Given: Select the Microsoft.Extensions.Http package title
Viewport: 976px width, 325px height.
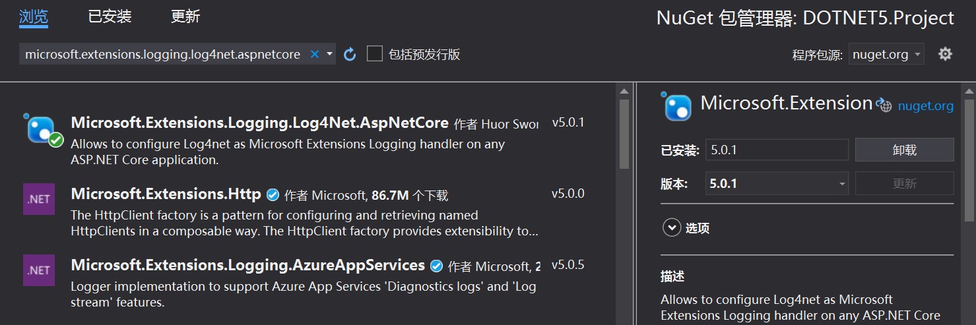Looking at the screenshot, I should pyautogui.click(x=166, y=194).
